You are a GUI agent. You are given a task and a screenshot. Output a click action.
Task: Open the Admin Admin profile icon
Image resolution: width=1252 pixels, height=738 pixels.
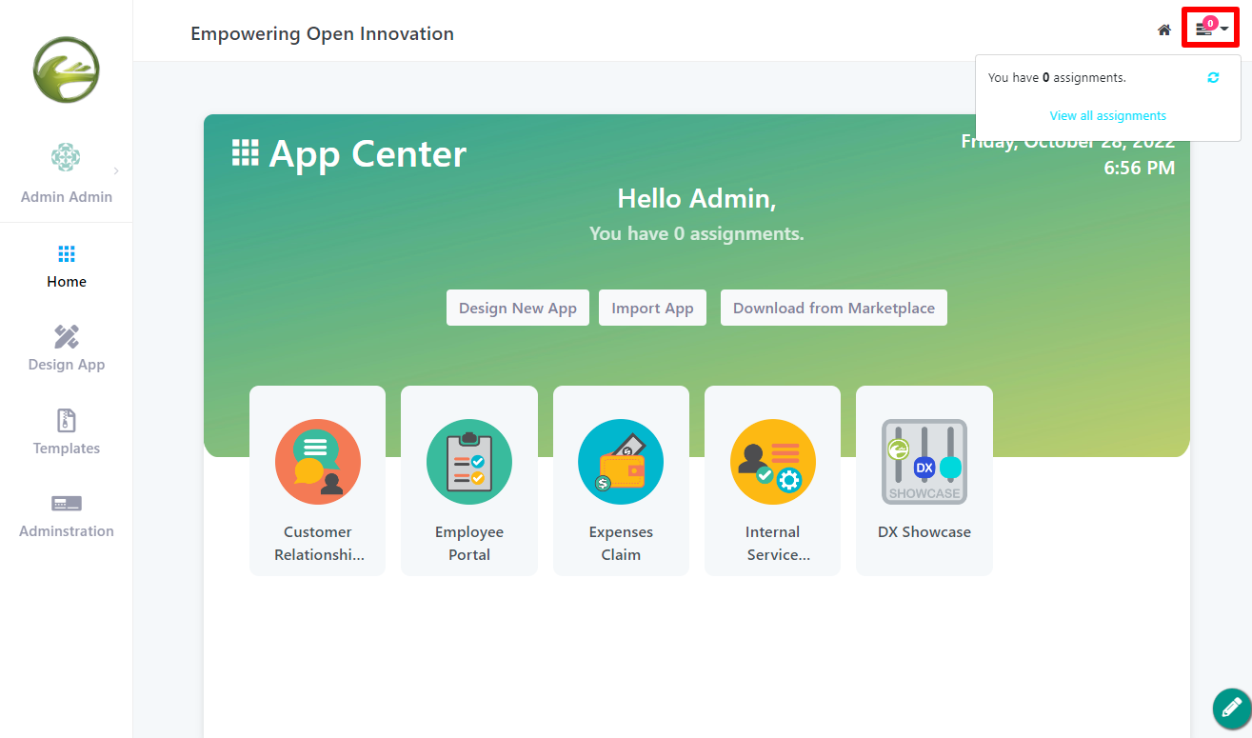[66, 157]
